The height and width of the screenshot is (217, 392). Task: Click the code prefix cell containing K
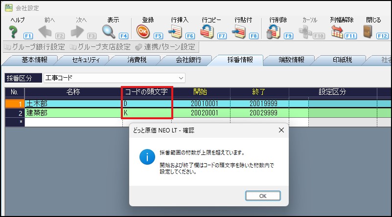coord(147,112)
